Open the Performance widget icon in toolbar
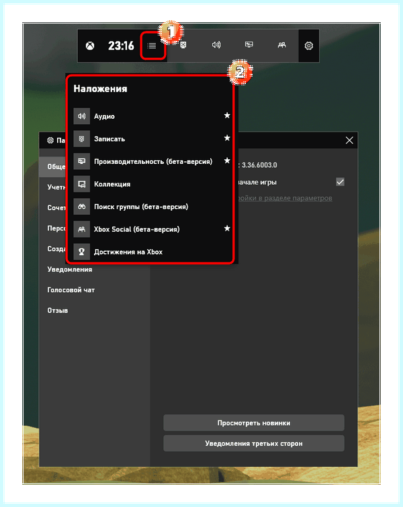 click(249, 44)
